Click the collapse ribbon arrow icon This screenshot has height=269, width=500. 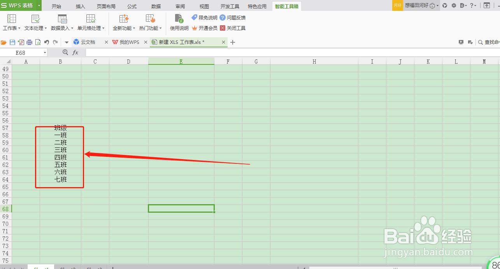coord(487,5)
